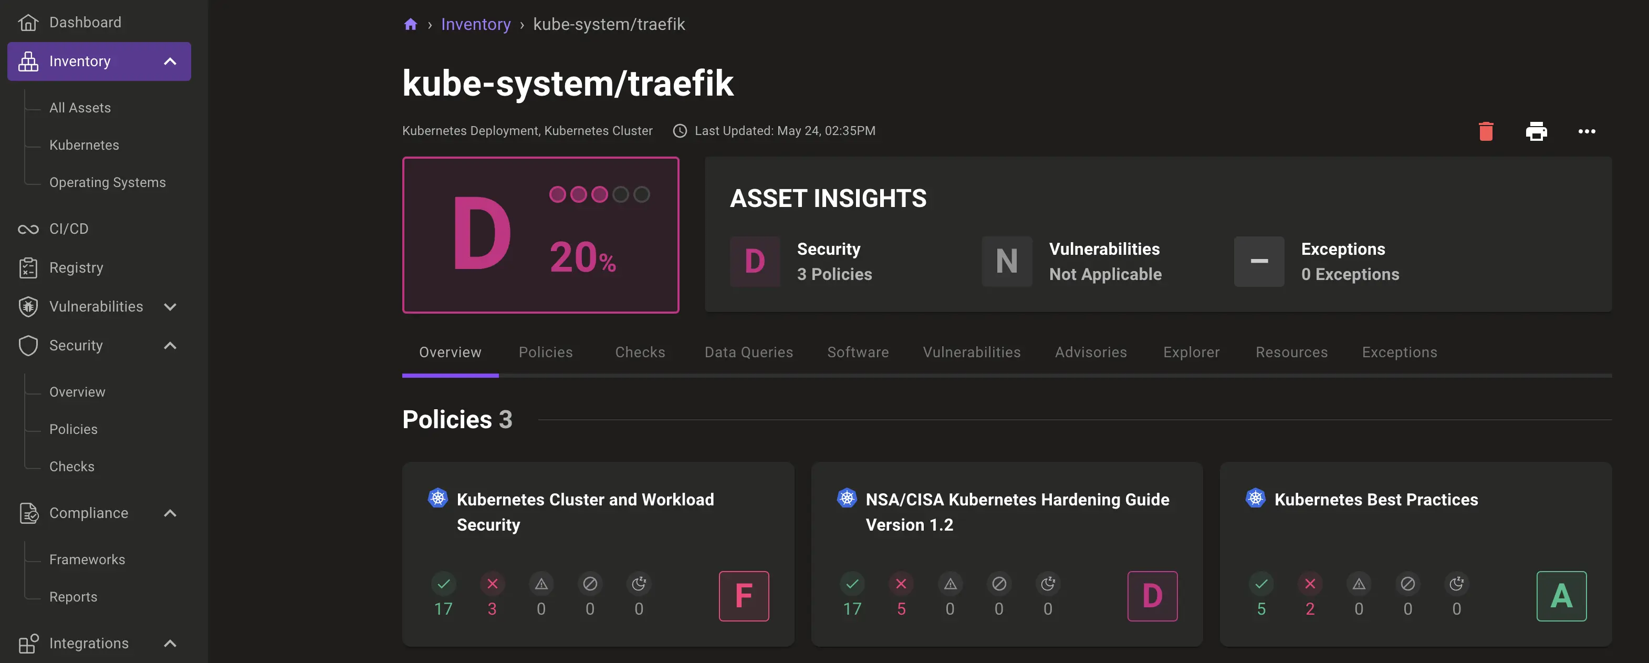Click the score dots indicator
1649x663 pixels.
tap(599, 194)
